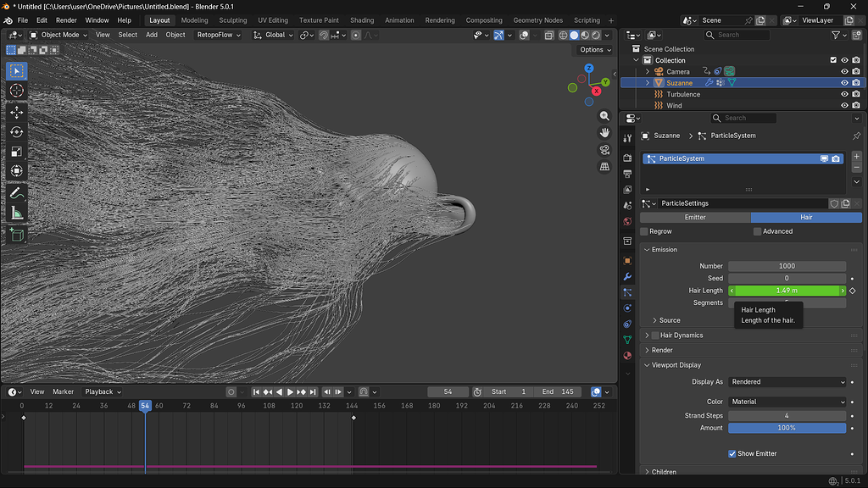Click the Amount 100% slider

[x=787, y=428]
